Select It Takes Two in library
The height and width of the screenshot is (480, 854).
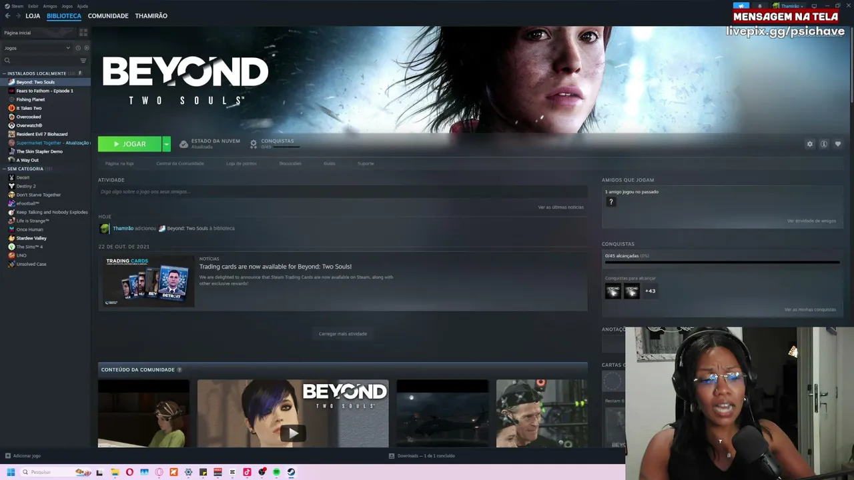click(29, 108)
